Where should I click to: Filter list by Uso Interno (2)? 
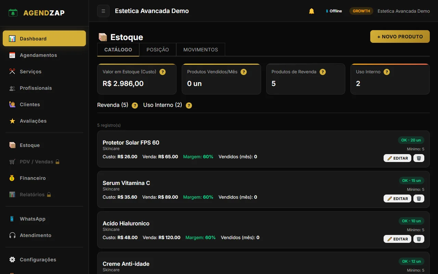[x=163, y=105]
